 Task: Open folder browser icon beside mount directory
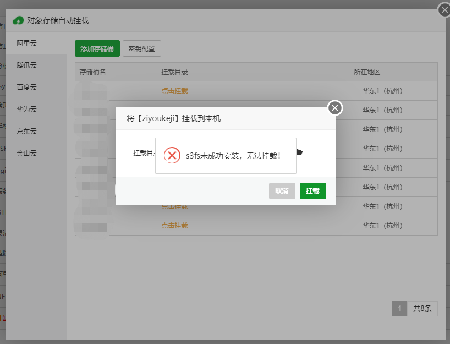pos(299,152)
